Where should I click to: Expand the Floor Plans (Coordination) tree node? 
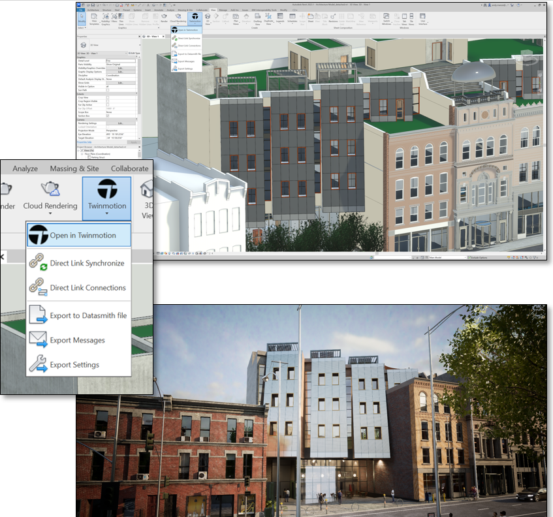pyautogui.click(x=82, y=154)
